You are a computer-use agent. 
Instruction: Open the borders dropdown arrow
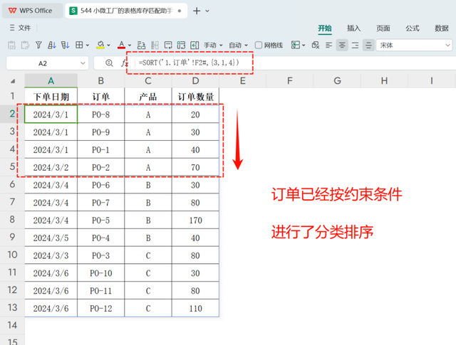[87, 46]
